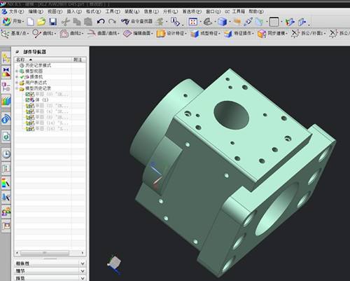This screenshot has width=350, height=281.
Task: Click the navigator horizontal scrollbar
Action: pyautogui.click(x=50, y=253)
